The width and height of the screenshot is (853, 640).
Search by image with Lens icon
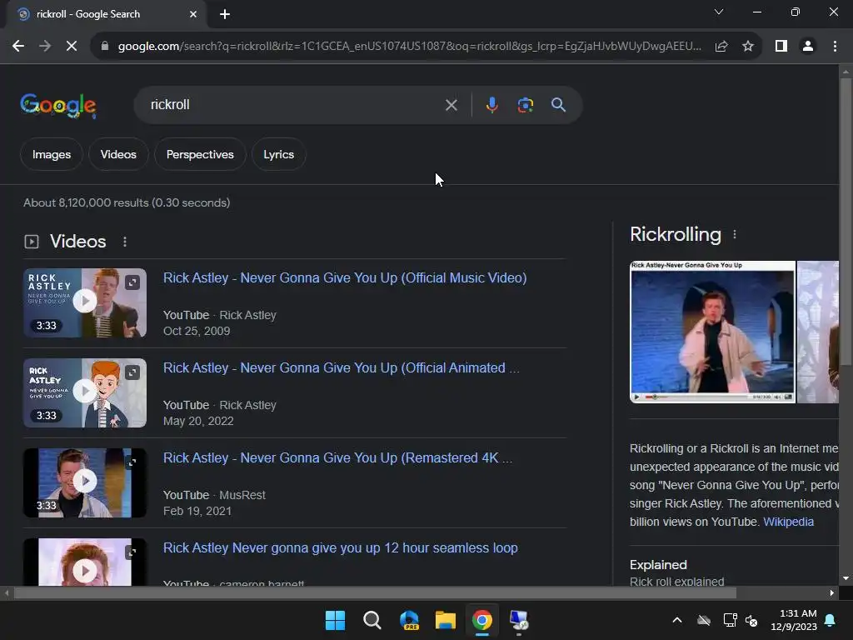click(x=525, y=104)
